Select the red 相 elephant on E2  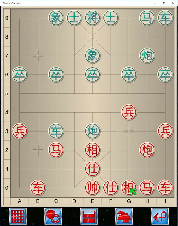[93, 150]
